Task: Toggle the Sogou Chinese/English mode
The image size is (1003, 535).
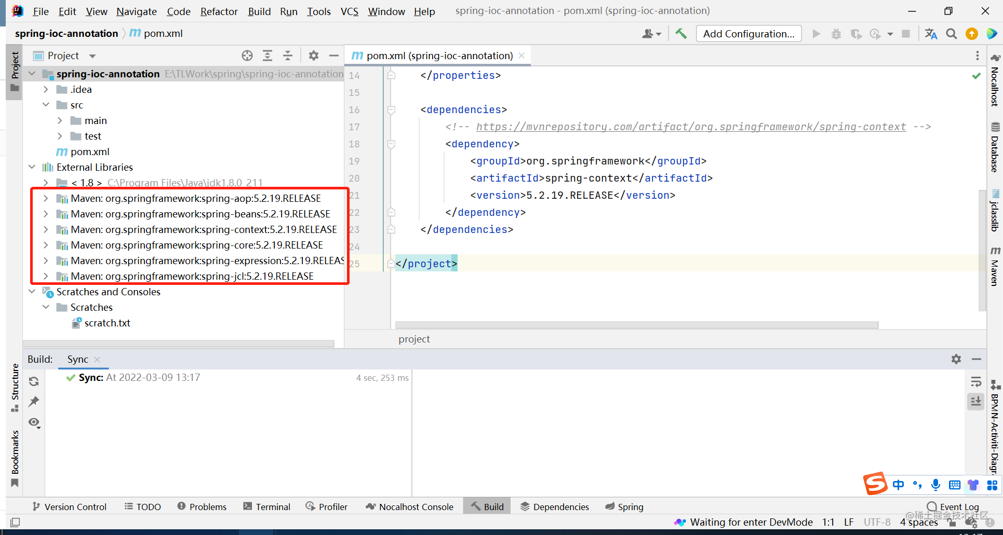Action: 898,485
